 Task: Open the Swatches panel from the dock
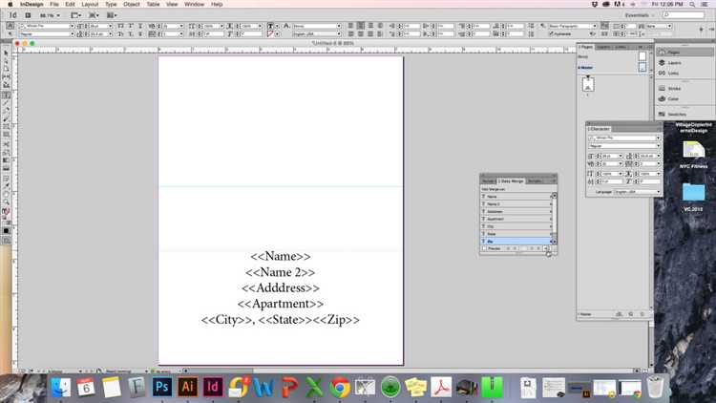pyautogui.click(x=684, y=114)
